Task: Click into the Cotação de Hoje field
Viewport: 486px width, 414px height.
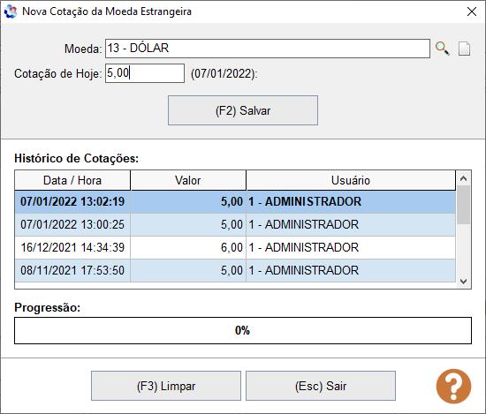Action: (145, 73)
